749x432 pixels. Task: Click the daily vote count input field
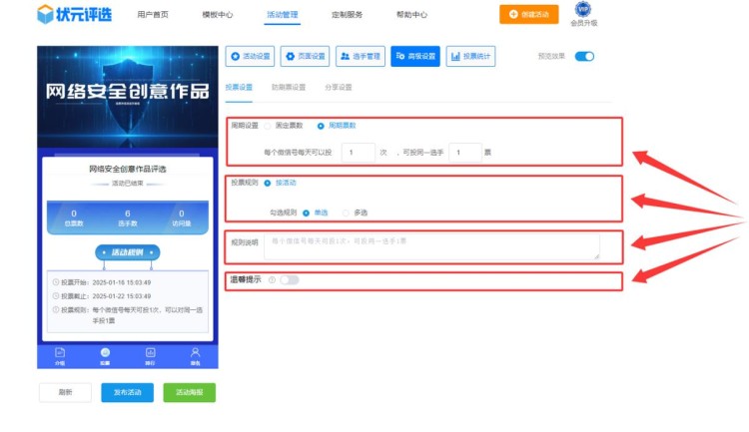click(x=358, y=153)
